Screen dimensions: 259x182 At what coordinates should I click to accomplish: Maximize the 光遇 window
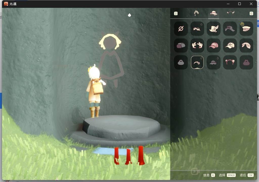tap(239, 4)
